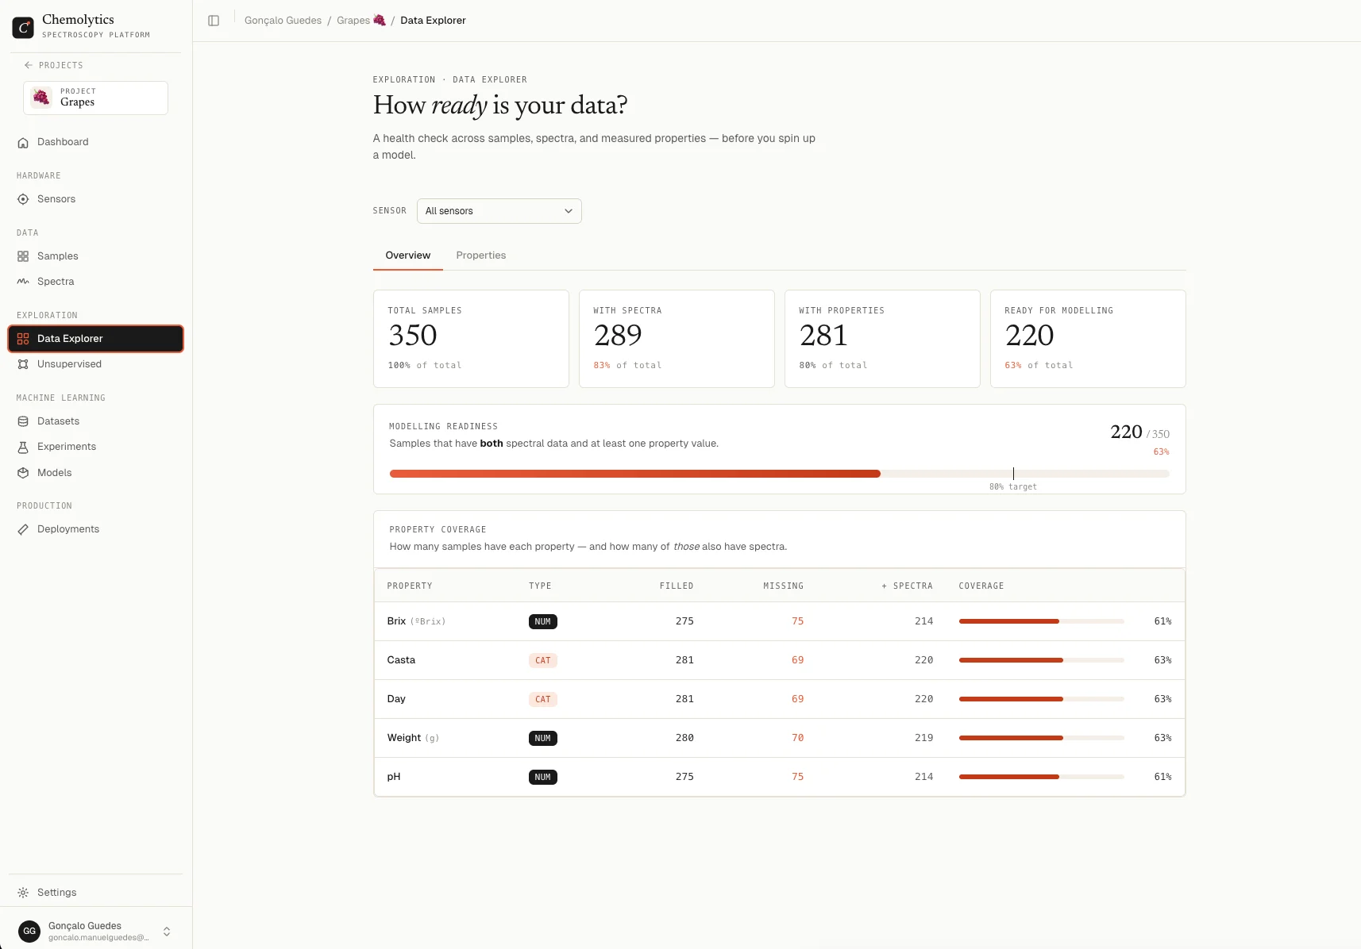Image resolution: width=1361 pixels, height=949 pixels.
Task: Open Unsupervised exploration page
Action: [x=95, y=364]
